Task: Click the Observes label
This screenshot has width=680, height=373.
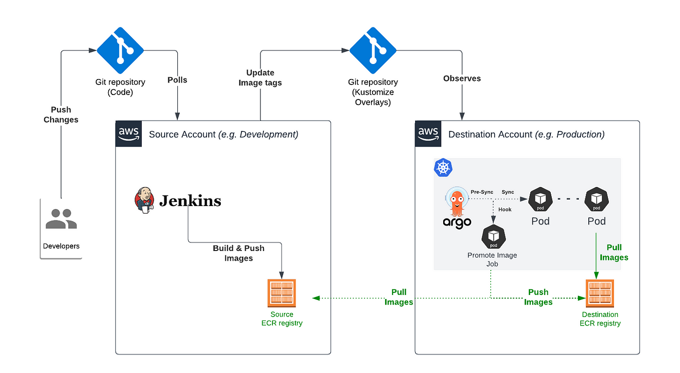Action: tap(462, 78)
